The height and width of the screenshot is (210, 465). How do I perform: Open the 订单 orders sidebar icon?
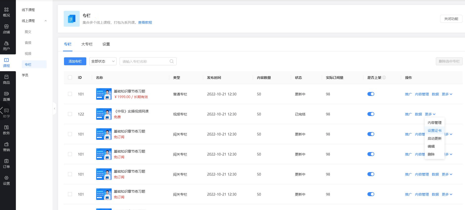pyautogui.click(x=6, y=164)
